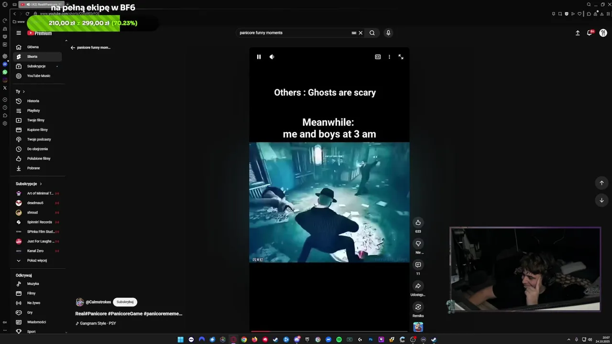The image size is (612, 344).
Task: Expand the Subskrypcje section header chevron
Action: pyautogui.click(x=41, y=183)
